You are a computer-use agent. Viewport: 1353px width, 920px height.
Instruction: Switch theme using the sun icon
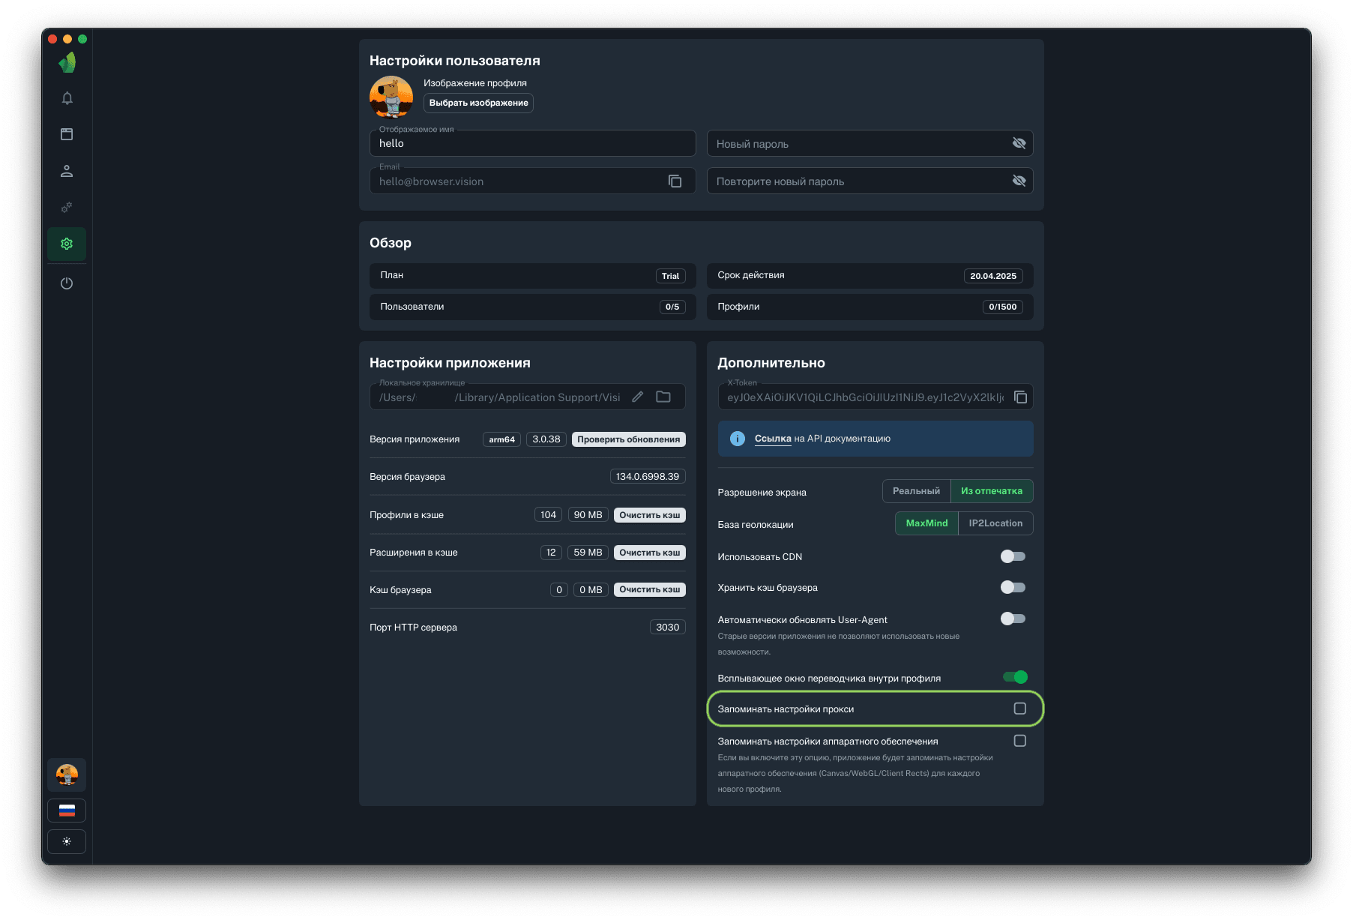67,841
